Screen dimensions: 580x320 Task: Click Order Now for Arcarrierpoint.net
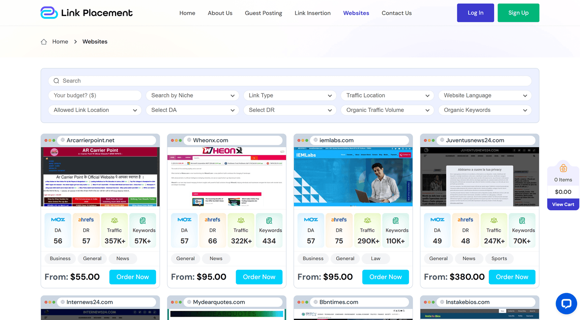[133, 277]
